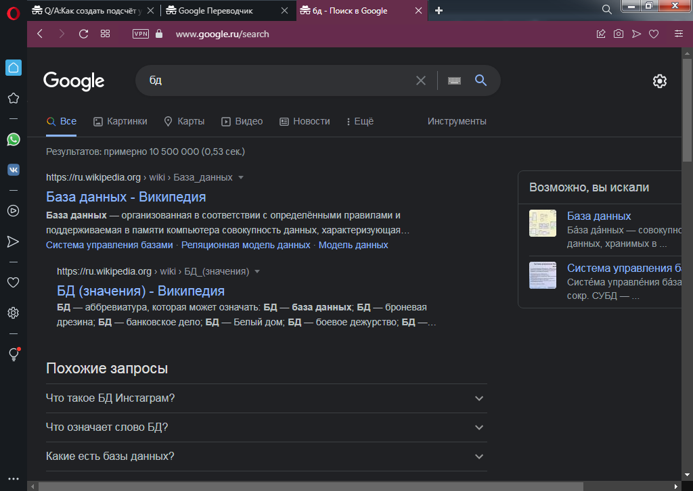This screenshot has width=693, height=491.
Task: Expand Какие есть базы данных question
Action: (267, 457)
